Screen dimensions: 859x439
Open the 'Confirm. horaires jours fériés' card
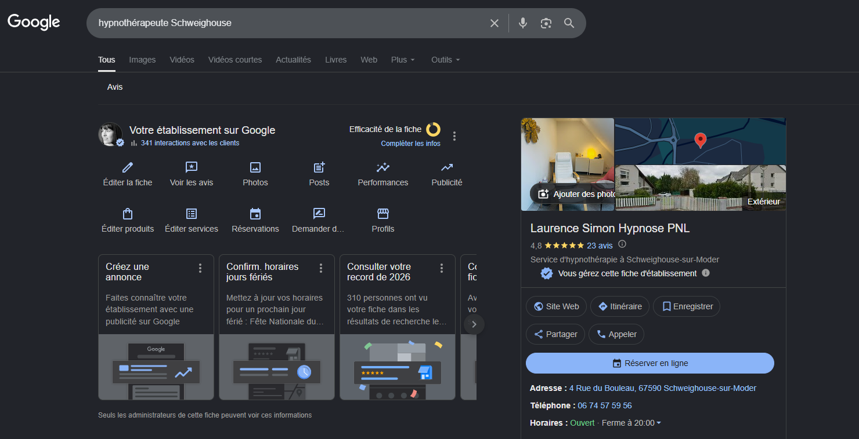click(277, 327)
